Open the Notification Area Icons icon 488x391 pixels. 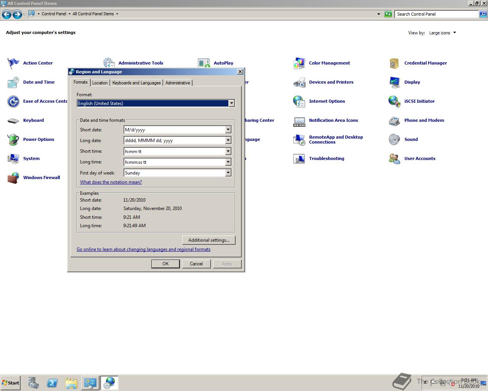pyautogui.click(x=299, y=121)
